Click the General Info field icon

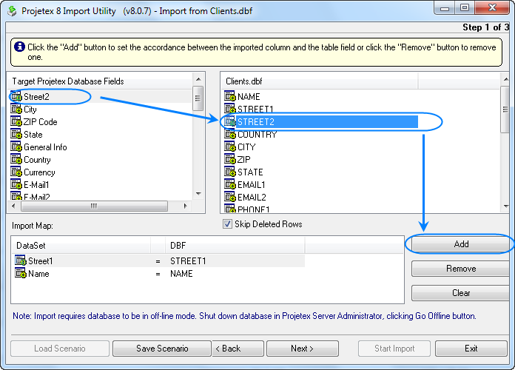[x=16, y=147]
